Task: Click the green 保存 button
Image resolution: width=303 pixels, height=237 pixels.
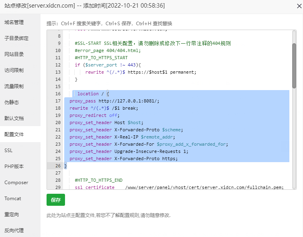Action: [56, 200]
